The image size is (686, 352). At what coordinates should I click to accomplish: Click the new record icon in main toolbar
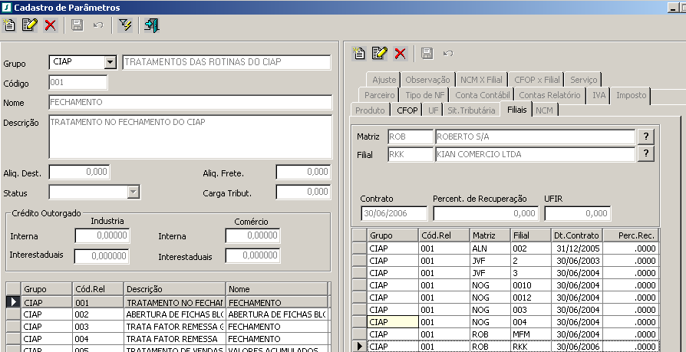[x=10, y=25]
